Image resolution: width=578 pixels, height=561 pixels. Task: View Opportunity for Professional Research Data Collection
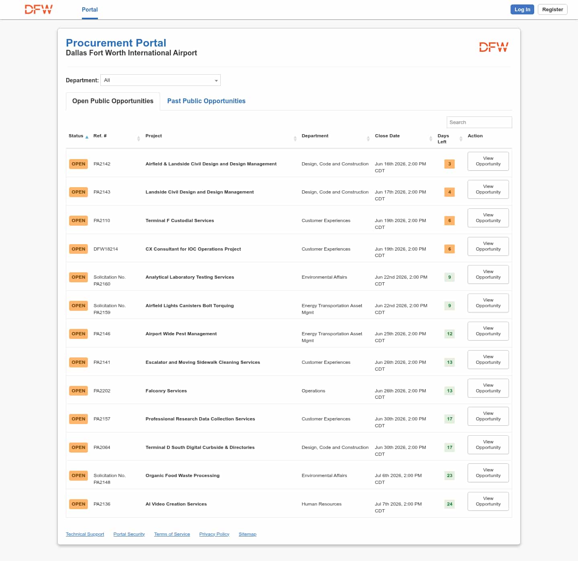coord(488,416)
